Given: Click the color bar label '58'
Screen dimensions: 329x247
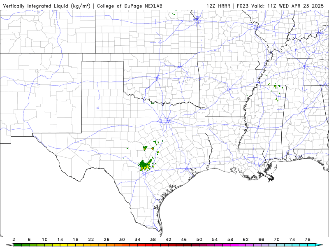Looking at the screenshot, I should (230, 240).
